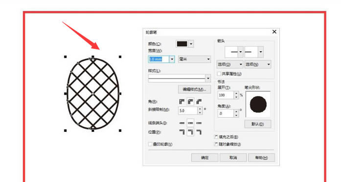
Task: Select the mitered corner icon next to 角(R)
Action: [182, 101]
